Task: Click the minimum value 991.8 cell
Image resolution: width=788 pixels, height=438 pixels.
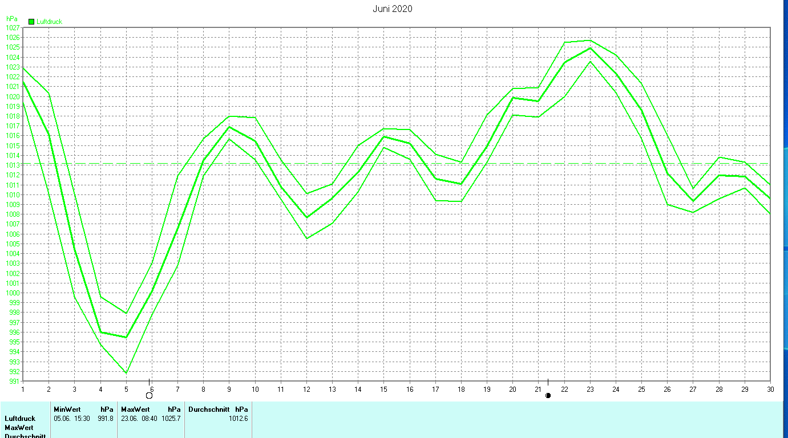Action: 106,419
